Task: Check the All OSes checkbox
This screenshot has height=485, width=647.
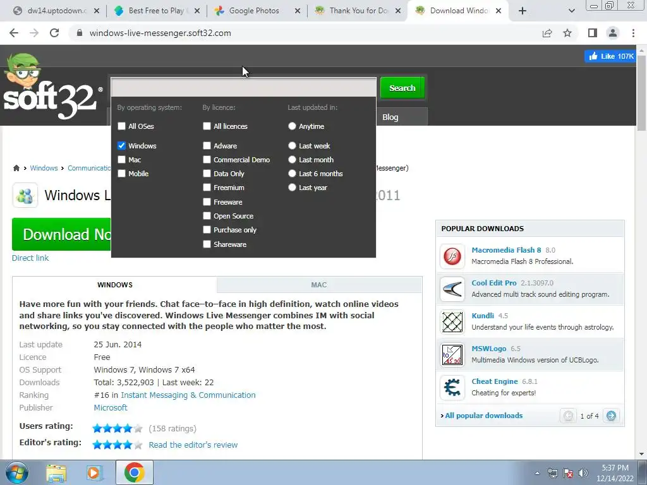Action: pyautogui.click(x=121, y=126)
